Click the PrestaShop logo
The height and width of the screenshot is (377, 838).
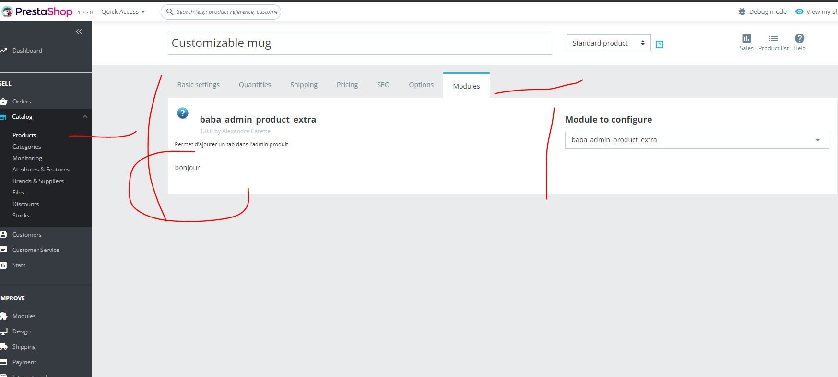pyautogui.click(x=37, y=11)
